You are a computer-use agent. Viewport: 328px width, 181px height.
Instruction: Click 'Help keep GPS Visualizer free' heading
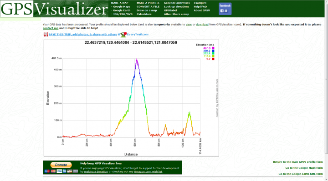click(x=101, y=163)
